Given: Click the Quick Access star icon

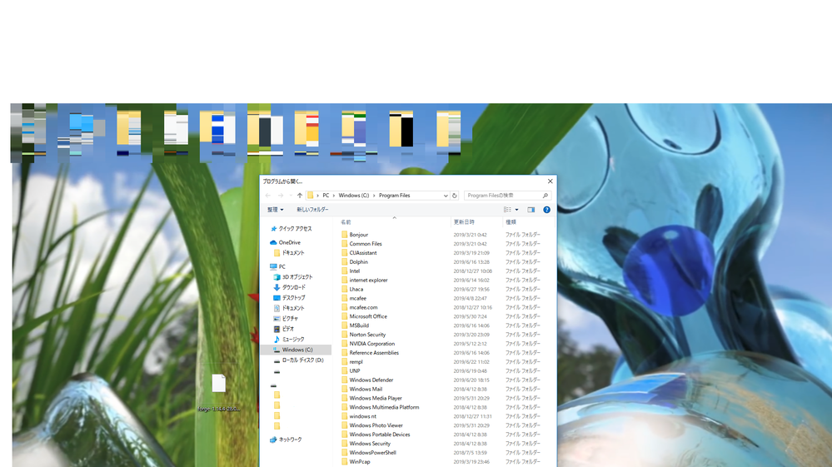Looking at the screenshot, I should 273,229.
